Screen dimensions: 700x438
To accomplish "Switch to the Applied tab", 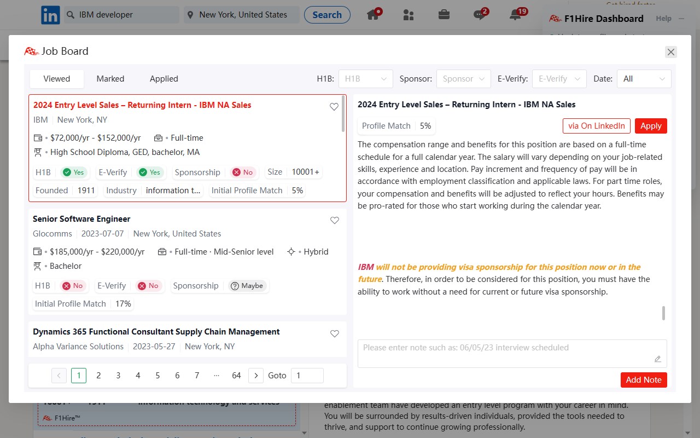I will (x=164, y=79).
